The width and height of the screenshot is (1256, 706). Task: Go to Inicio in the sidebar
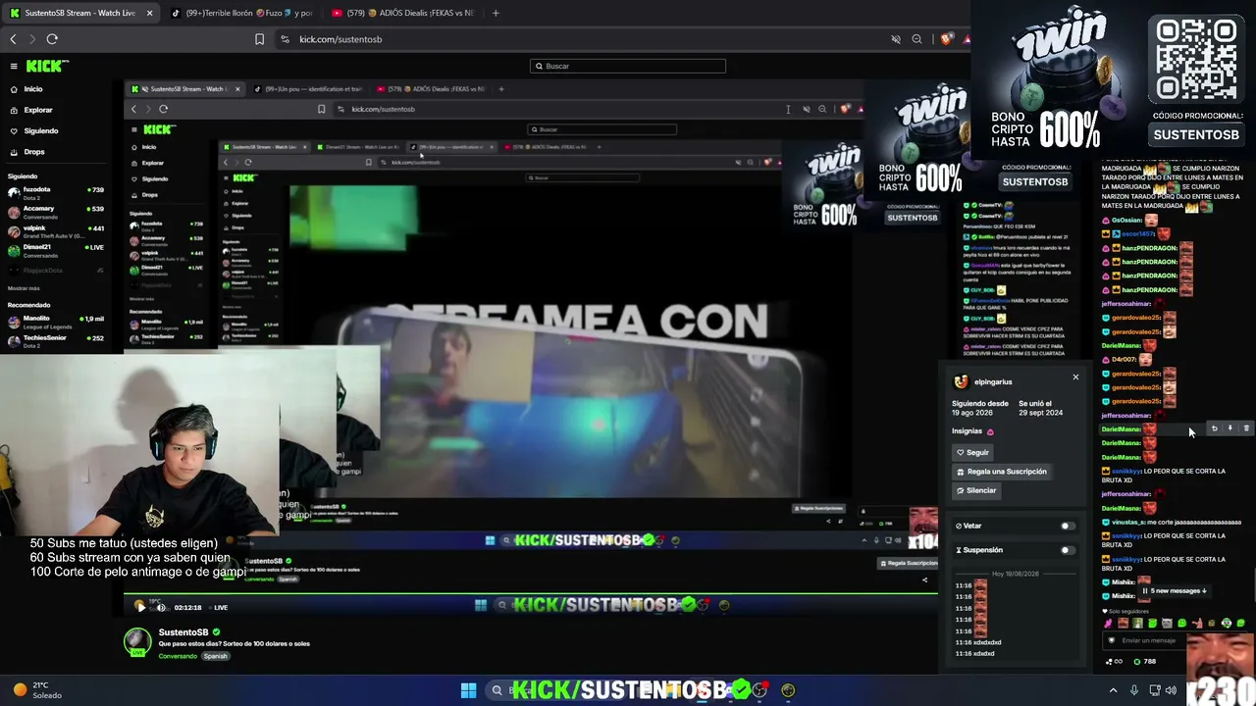click(x=33, y=89)
